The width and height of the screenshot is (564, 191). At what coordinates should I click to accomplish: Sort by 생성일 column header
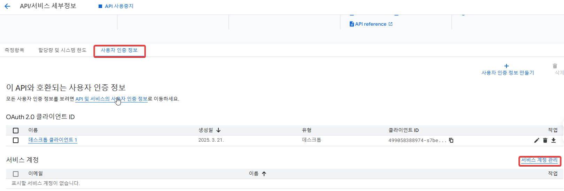[x=206, y=130]
